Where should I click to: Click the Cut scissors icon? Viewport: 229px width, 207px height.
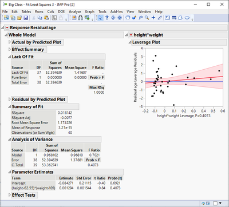pyautogui.click(x=34, y=18)
